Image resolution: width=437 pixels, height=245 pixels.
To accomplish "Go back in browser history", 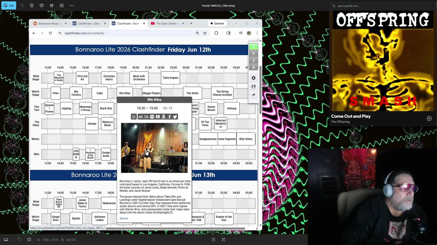I will click(34, 33).
